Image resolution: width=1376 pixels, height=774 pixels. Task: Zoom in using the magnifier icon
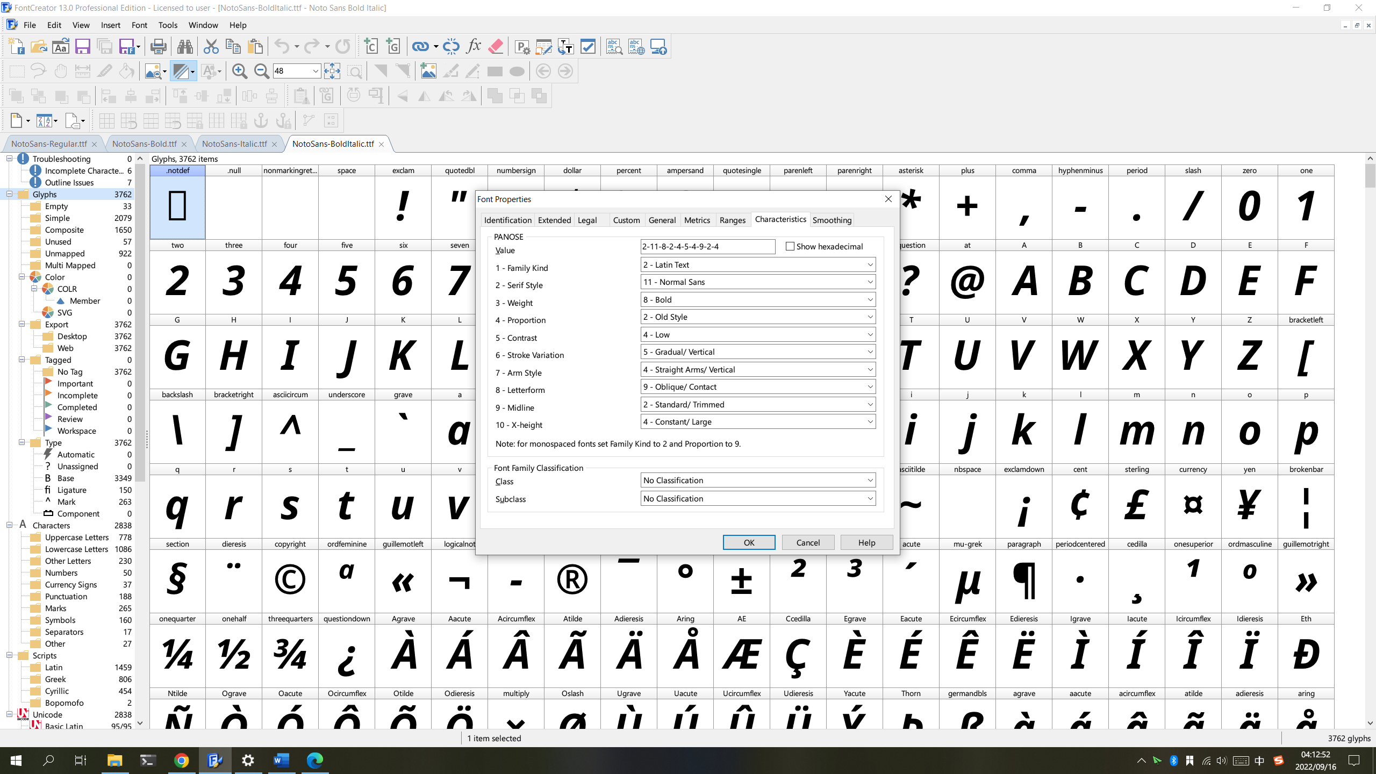240,70
